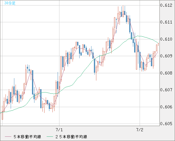
Task: Click the 7/2 date axis label
Action: [140, 130]
